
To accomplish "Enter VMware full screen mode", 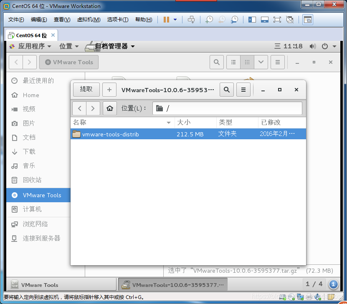I will coord(277,20).
